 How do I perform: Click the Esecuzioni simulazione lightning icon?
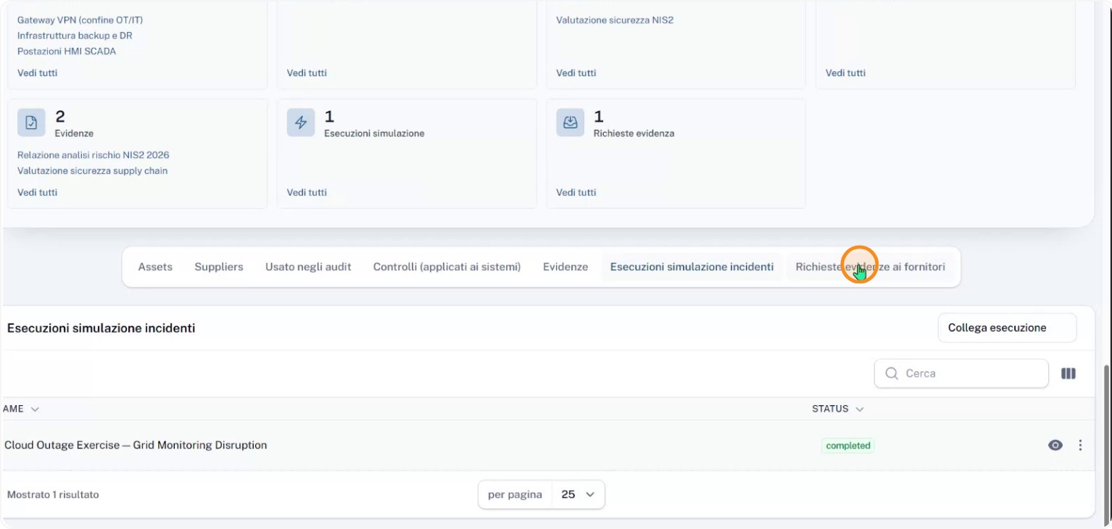(301, 122)
